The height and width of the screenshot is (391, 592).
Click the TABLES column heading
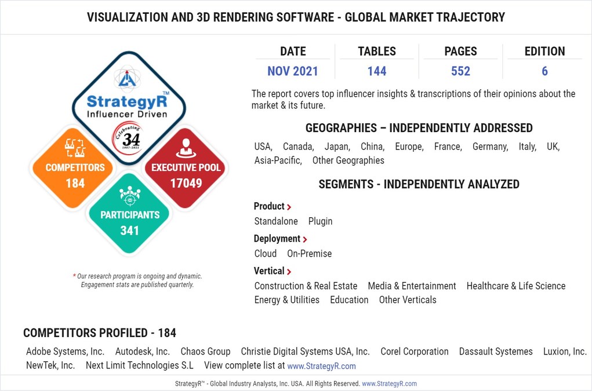coord(377,52)
